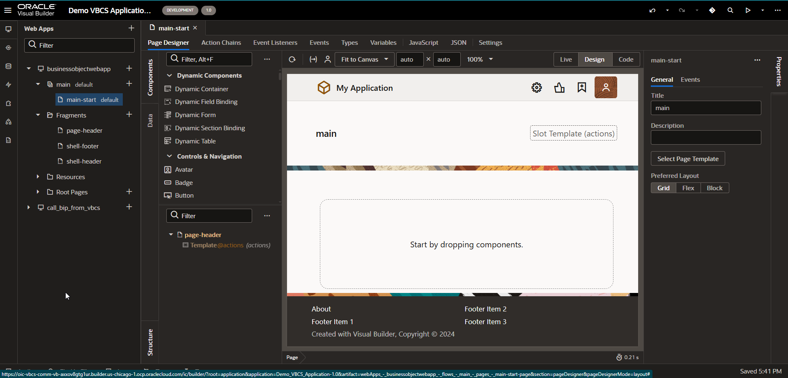This screenshot has width=788, height=378.
Task: Add a new Fragment with plus
Action: [129, 114]
